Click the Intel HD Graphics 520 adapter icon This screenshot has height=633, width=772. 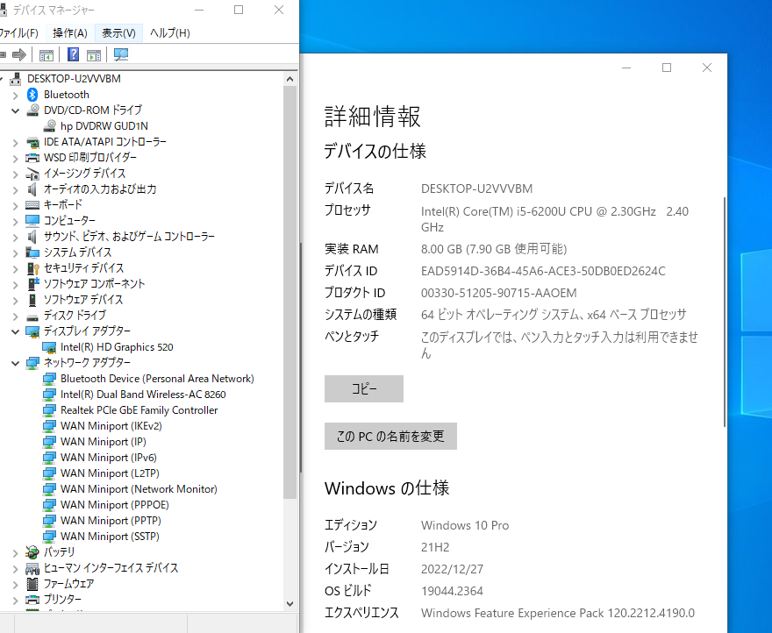[x=49, y=347]
